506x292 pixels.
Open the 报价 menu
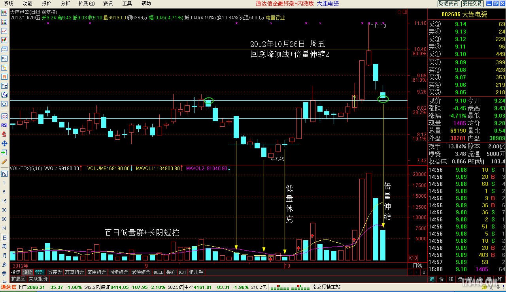[x=46, y=4]
